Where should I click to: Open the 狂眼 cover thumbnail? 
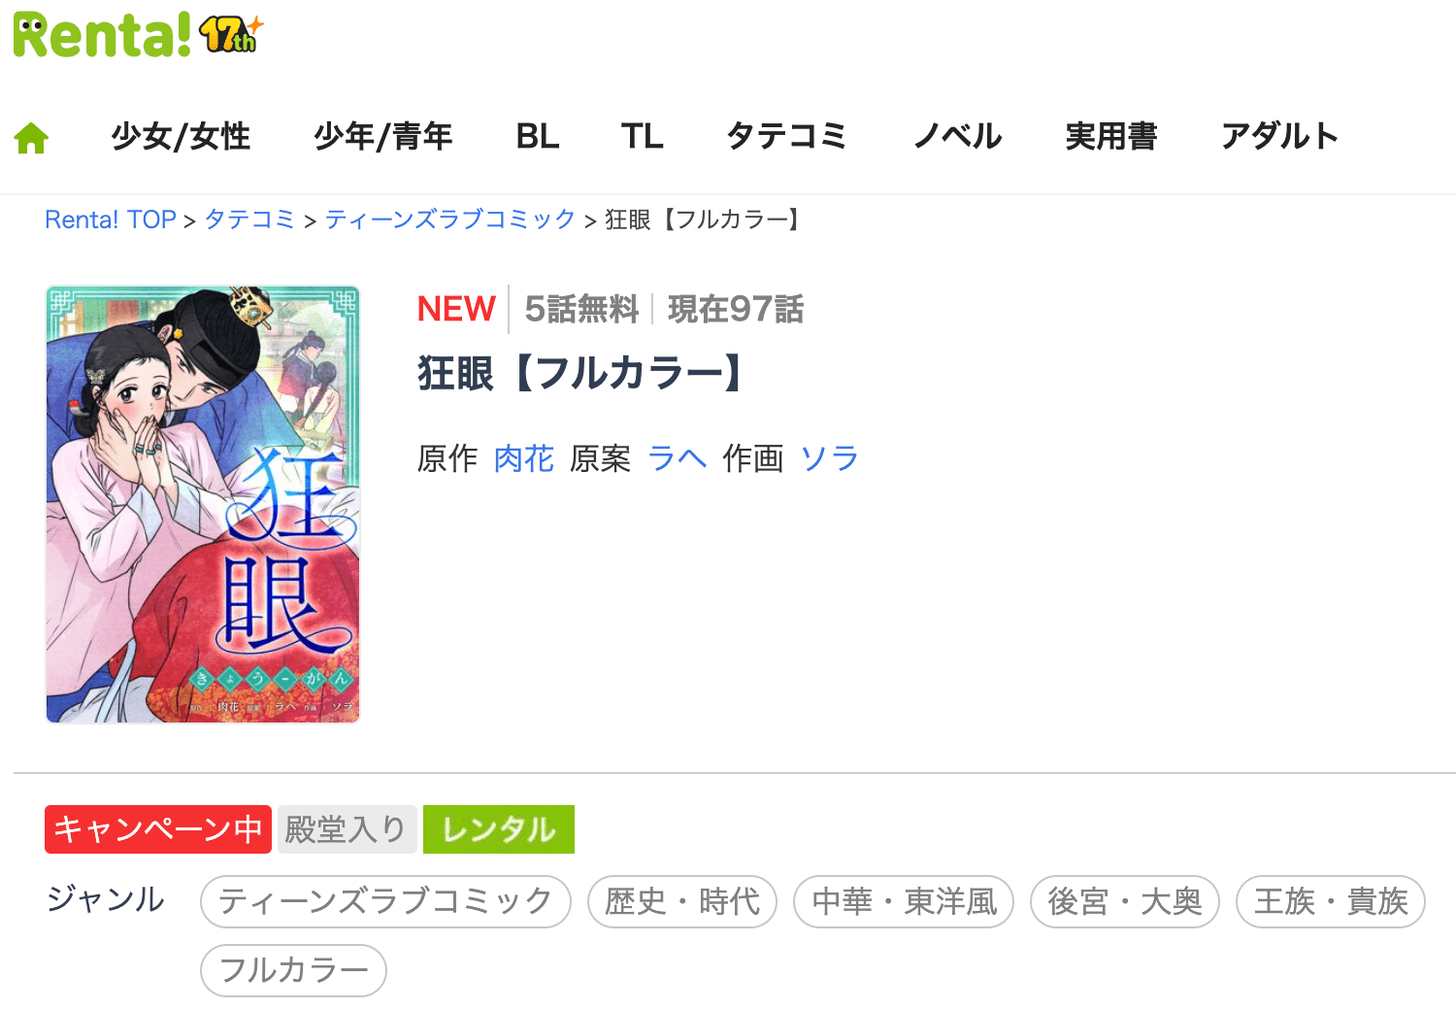click(203, 504)
